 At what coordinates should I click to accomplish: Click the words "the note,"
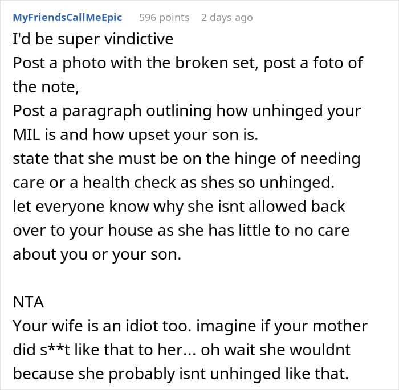[46, 87]
